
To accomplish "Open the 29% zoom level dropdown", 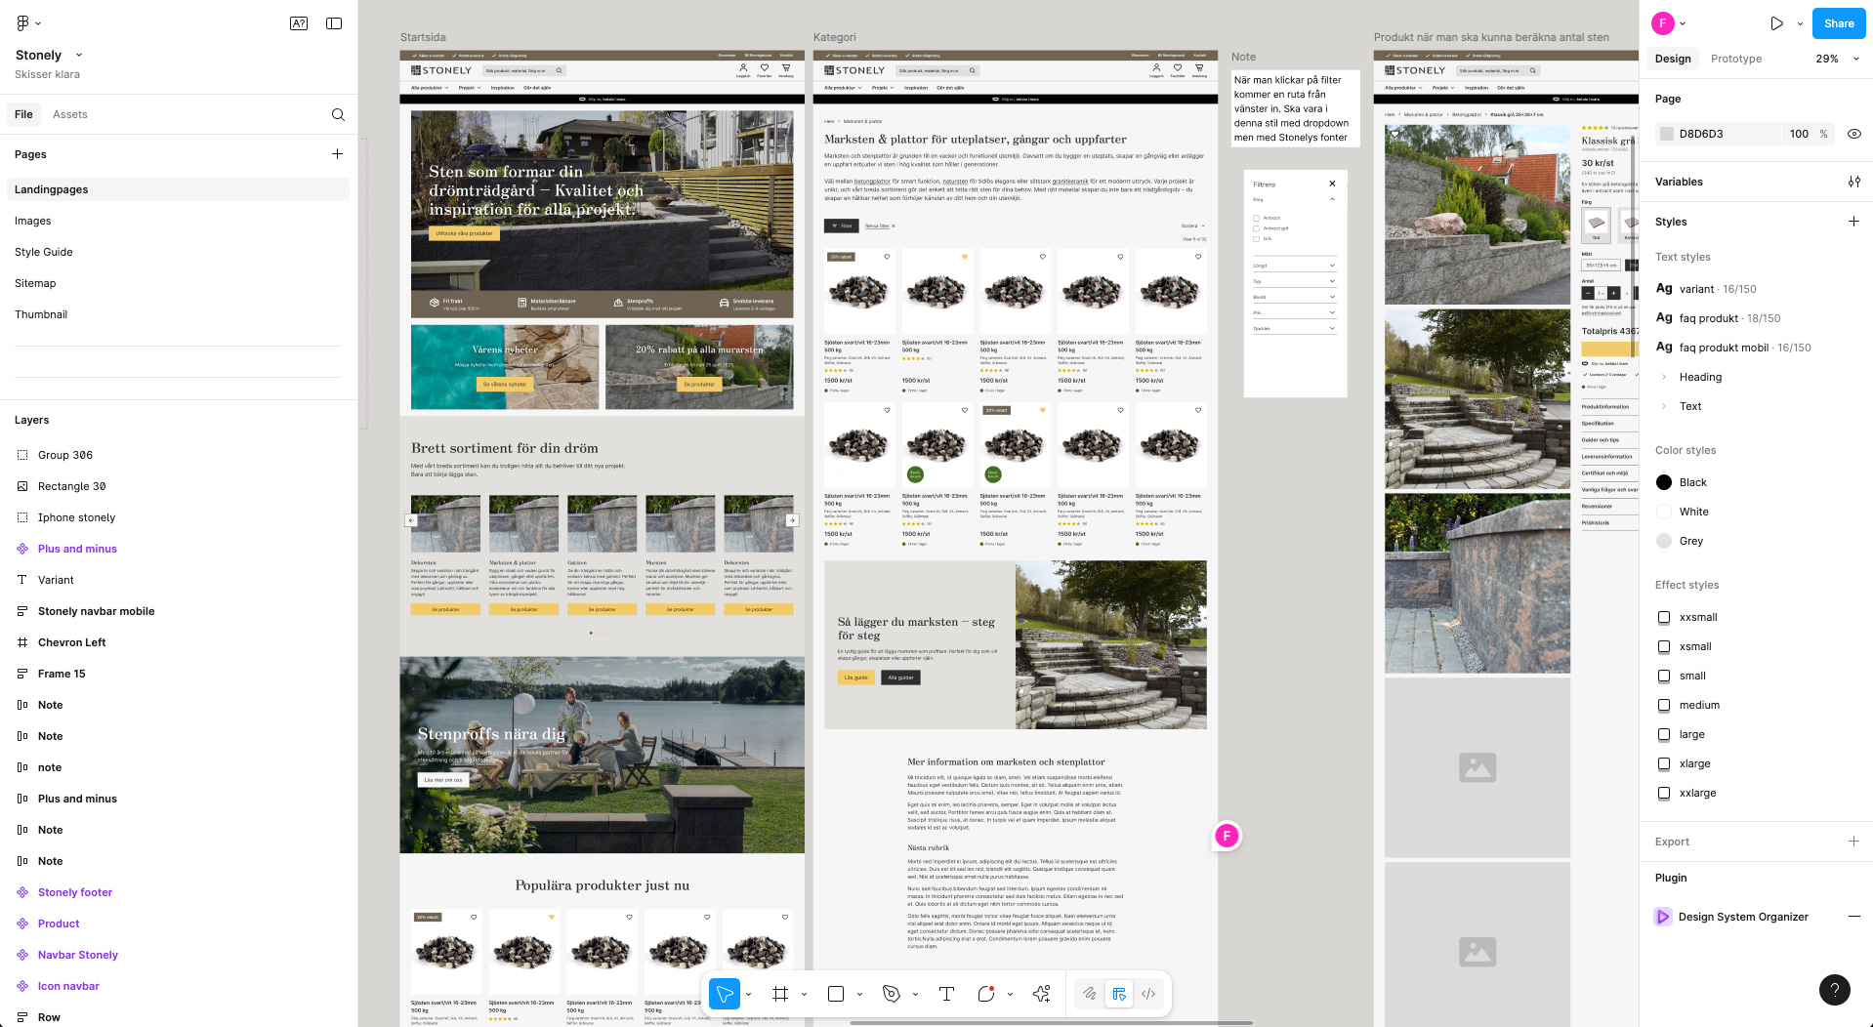I will coord(1836,59).
